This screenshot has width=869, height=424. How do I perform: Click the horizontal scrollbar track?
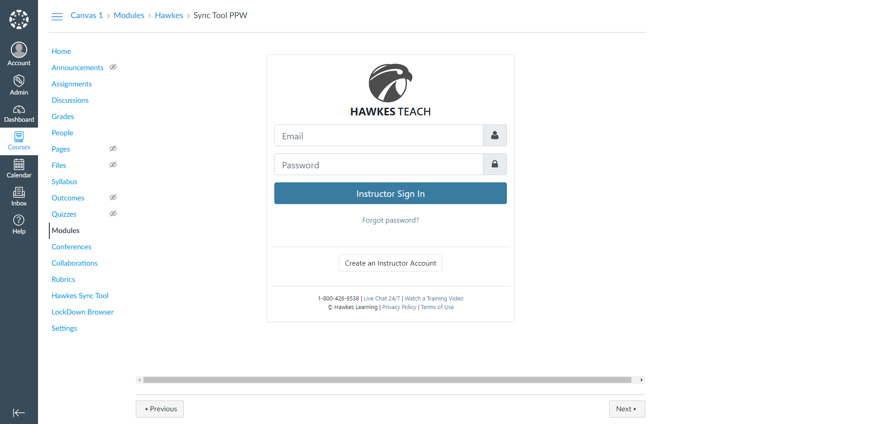pyautogui.click(x=387, y=380)
